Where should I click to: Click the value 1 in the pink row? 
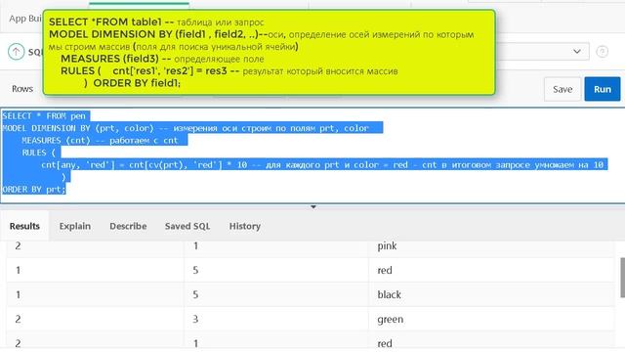pos(195,245)
